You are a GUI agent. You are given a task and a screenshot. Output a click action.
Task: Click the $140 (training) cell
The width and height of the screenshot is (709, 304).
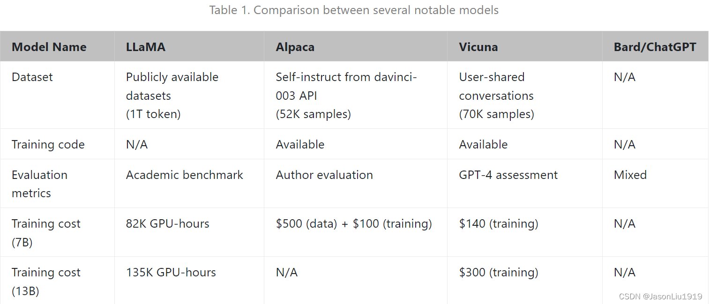(x=499, y=223)
